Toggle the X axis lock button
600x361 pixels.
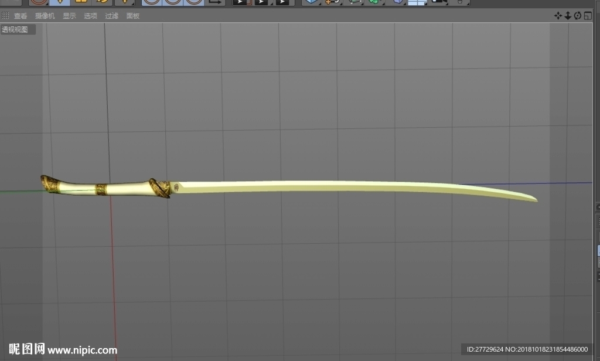tap(152, 2)
